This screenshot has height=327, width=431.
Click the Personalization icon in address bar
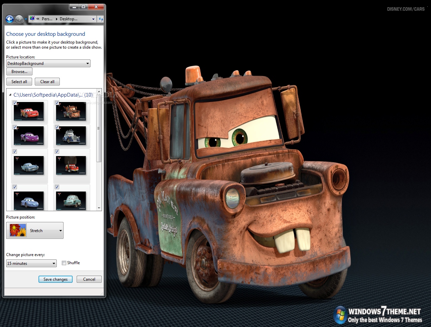pos(32,19)
